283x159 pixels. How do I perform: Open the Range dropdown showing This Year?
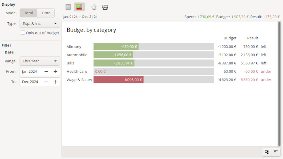(40, 61)
